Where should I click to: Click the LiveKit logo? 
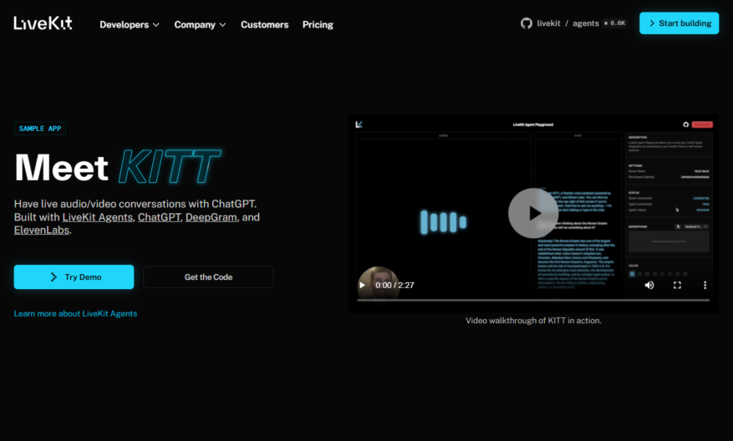pos(43,23)
